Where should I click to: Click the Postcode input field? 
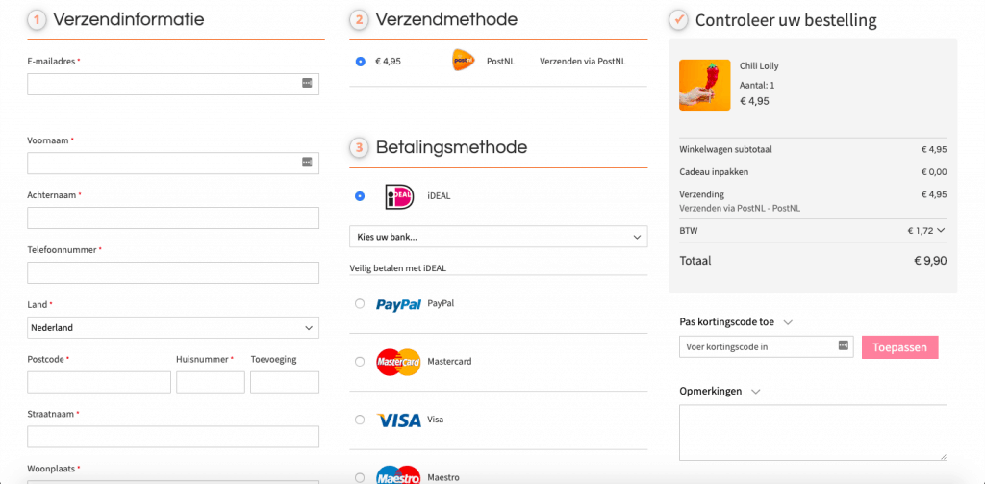[x=99, y=382]
